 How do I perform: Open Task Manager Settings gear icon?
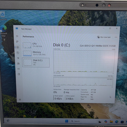[20, 100]
